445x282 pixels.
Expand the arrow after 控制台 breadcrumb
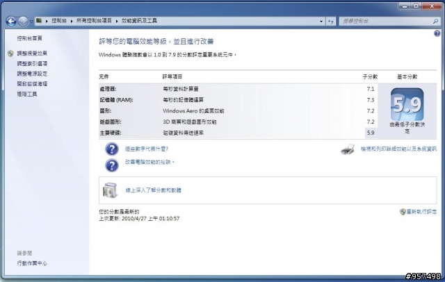(72, 21)
